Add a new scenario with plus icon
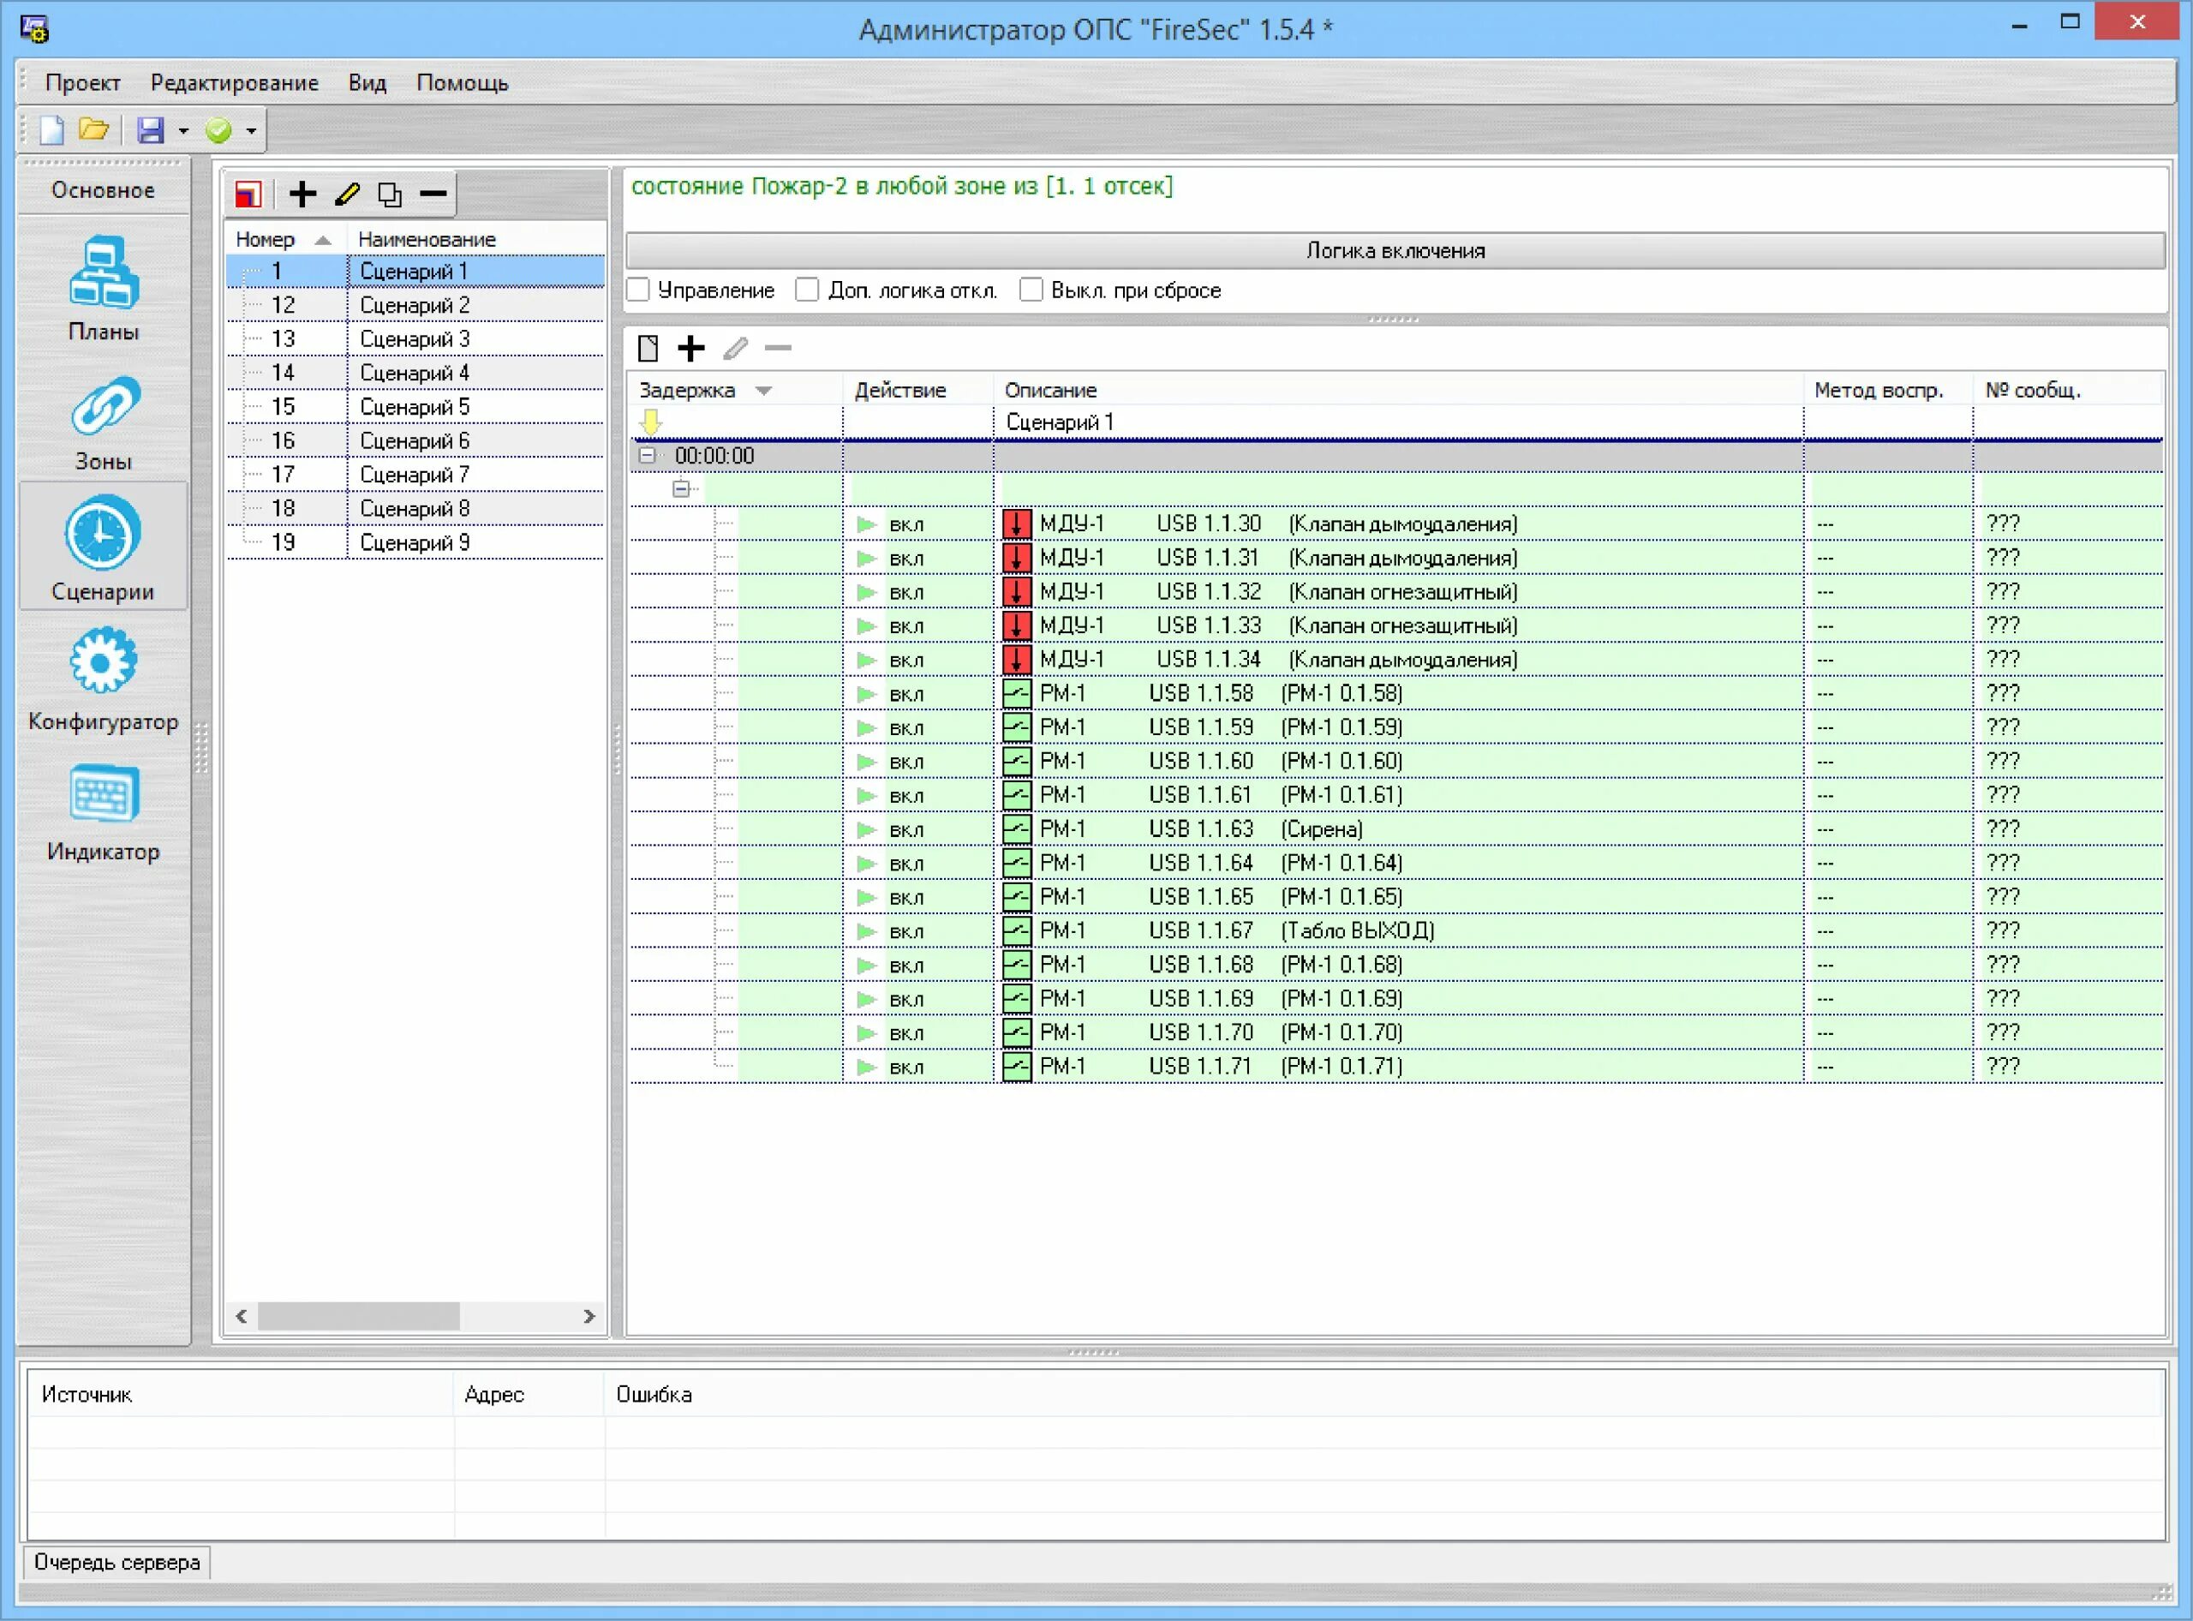Image resolution: width=2193 pixels, height=1621 pixels. tap(303, 194)
